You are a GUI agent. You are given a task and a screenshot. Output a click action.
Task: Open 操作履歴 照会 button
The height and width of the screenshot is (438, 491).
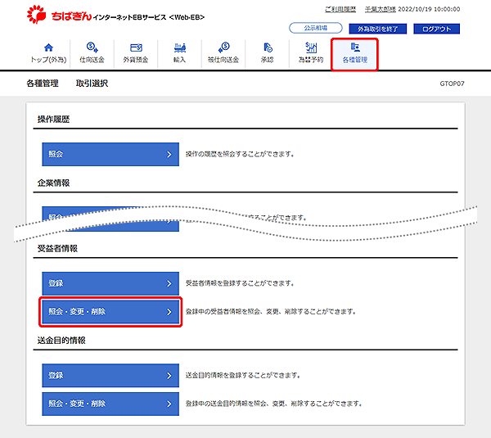(110, 154)
